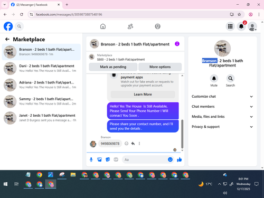Open notifications bell with red badge
This screenshot has height=198, width=264.
point(241,26)
